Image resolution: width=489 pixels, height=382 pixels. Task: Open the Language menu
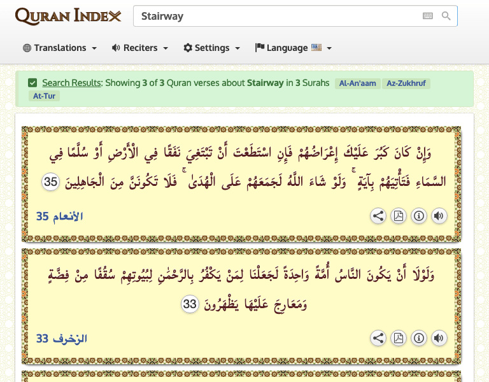(x=294, y=48)
